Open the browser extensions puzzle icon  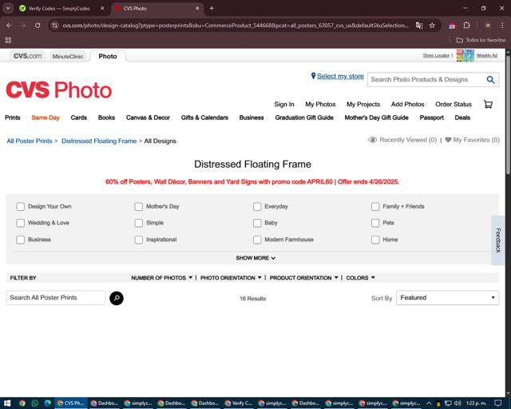pos(466,26)
